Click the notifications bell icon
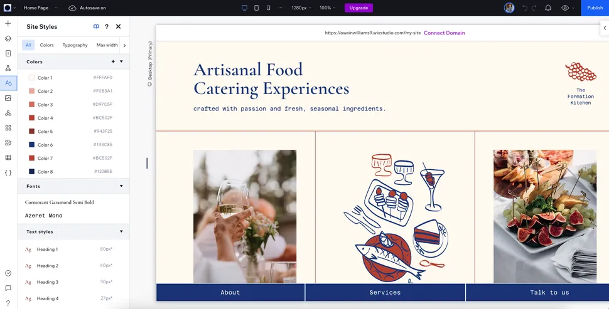 (548, 8)
